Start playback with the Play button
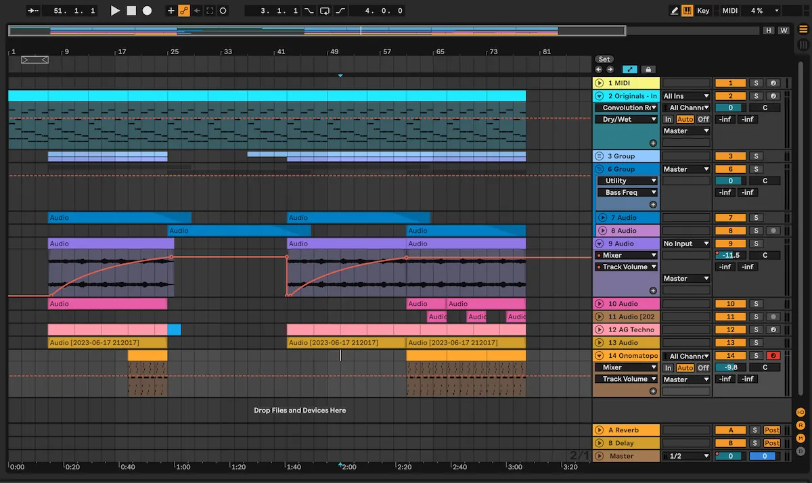Viewport: 812px width, 483px height. [115, 11]
